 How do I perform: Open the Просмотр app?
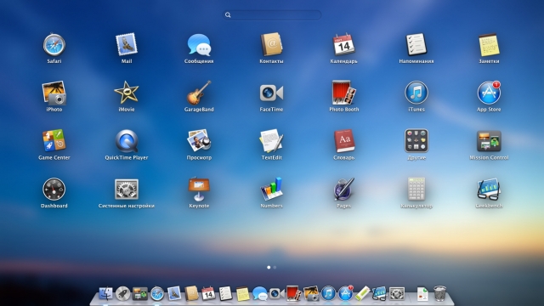coord(199,140)
